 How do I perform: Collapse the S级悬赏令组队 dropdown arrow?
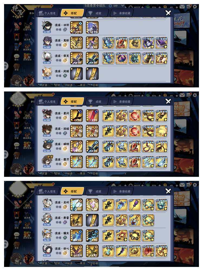122,6
